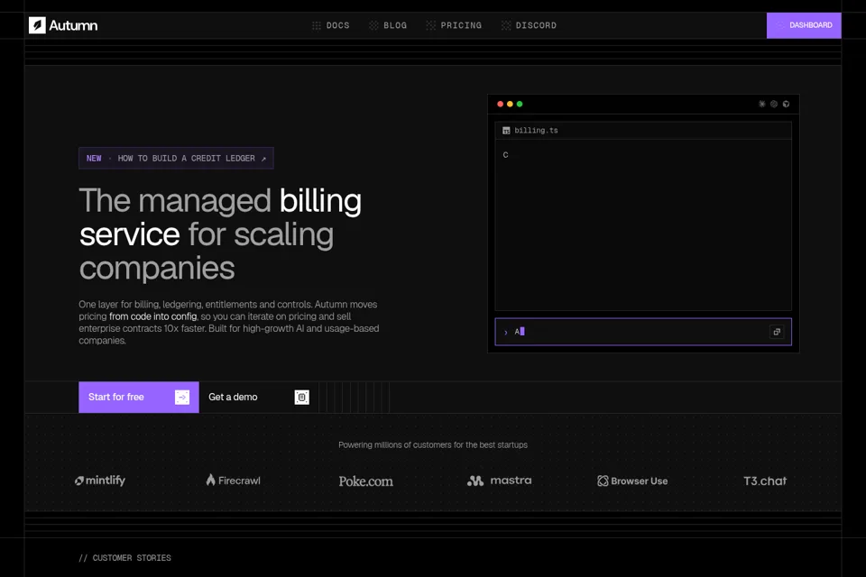Click the Poke.com logo

click(365, 481)
